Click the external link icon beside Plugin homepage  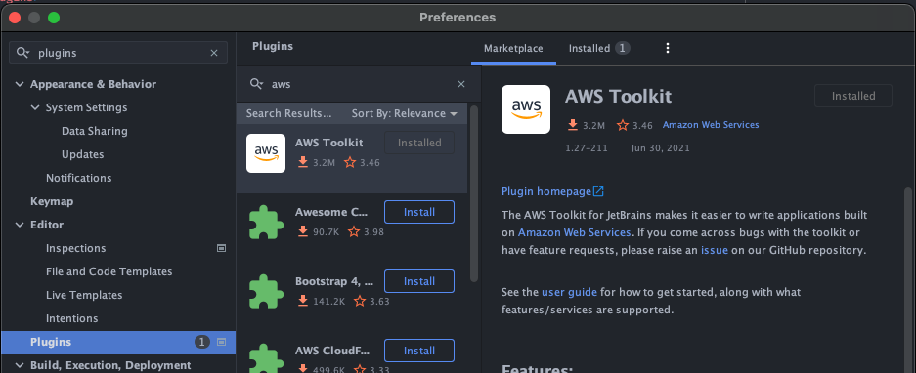pyautogui.click(x=599, y=191)
